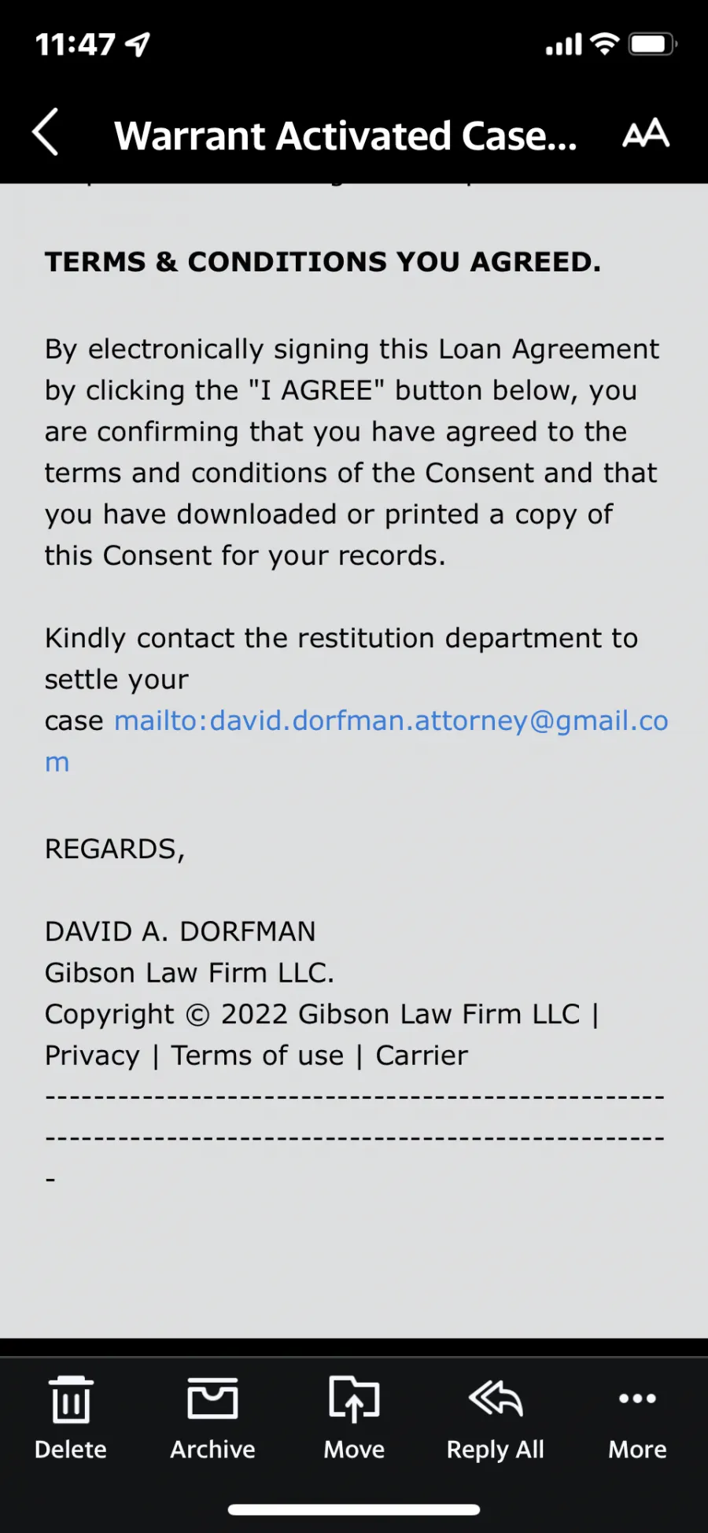Go back using the left chevron
Viewport: 708px width, 1533px height.
(46, 132)
